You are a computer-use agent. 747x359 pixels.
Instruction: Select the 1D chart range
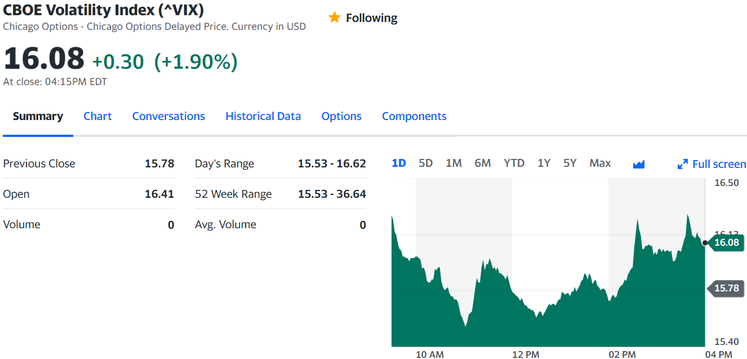pyautogui.click(x=399, y=163)
